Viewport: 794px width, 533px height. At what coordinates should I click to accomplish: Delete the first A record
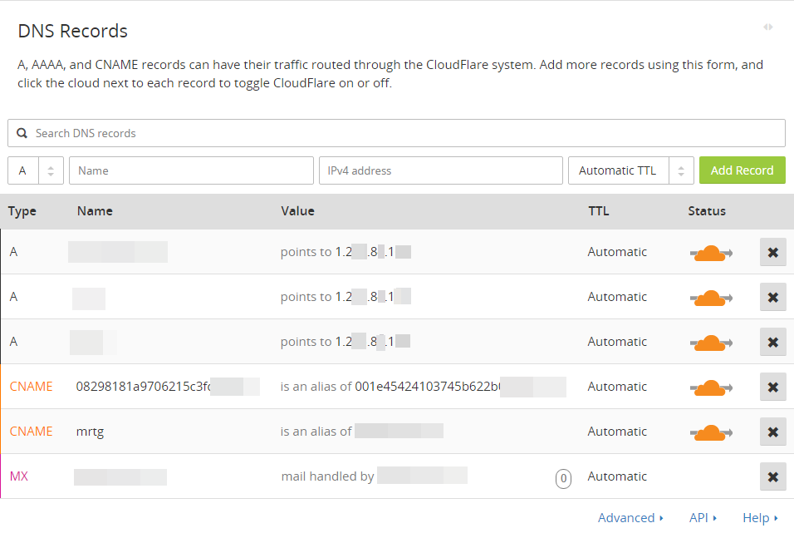pos(772,252)
